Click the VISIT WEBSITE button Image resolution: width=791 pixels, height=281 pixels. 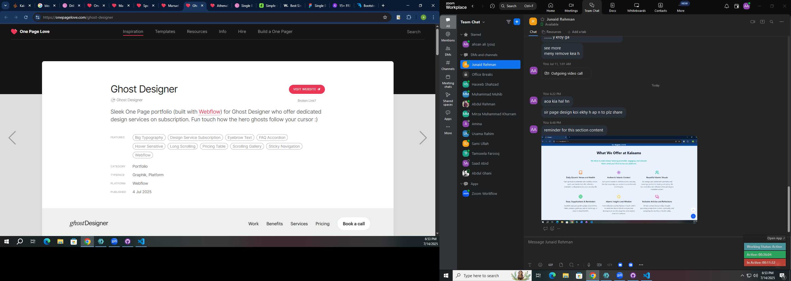307,89
